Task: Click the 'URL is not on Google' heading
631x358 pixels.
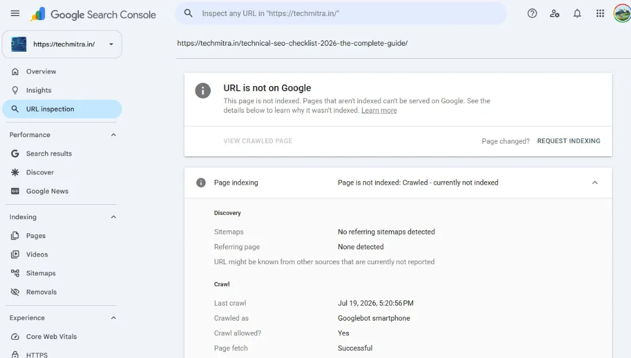Action: (x=267, y=88)
